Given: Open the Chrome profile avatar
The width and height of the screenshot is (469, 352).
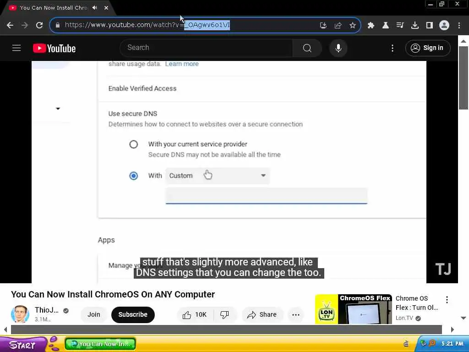Looking at the screenshot, I should (x=444, y=25).
